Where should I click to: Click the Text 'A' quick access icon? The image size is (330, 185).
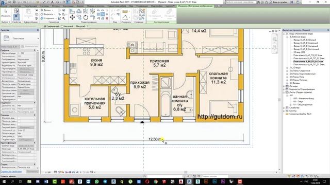click(53, 2)
